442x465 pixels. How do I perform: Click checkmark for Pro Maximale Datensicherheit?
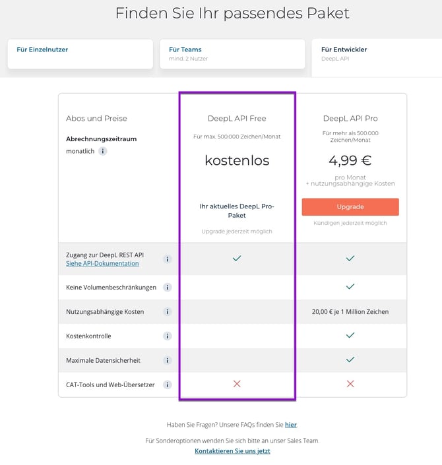[350, 359]
